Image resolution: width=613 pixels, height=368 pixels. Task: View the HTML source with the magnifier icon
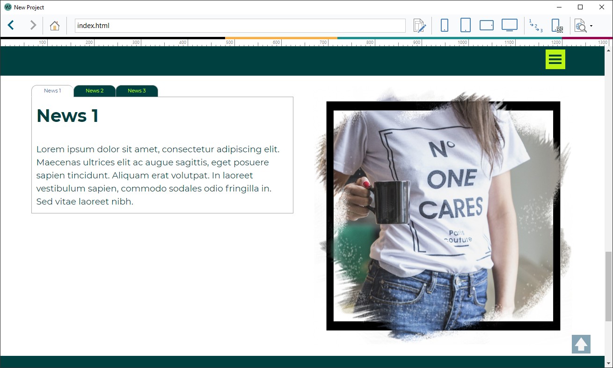580,25
